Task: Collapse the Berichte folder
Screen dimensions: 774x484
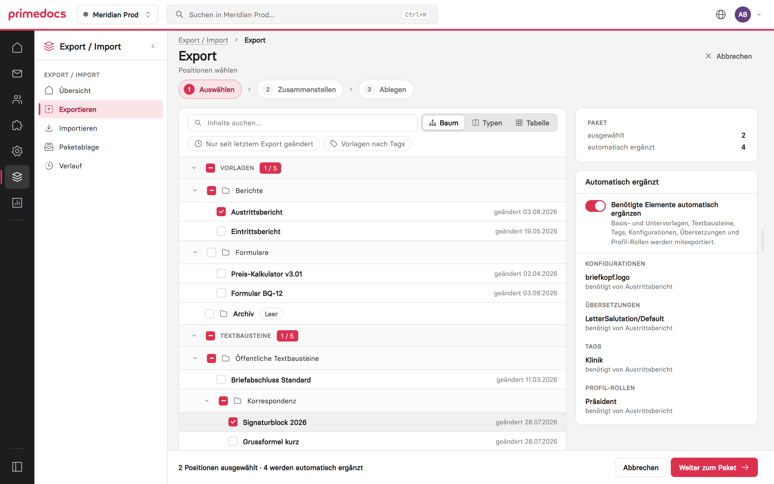Action: pyautogui.click(x=195, y=190)
